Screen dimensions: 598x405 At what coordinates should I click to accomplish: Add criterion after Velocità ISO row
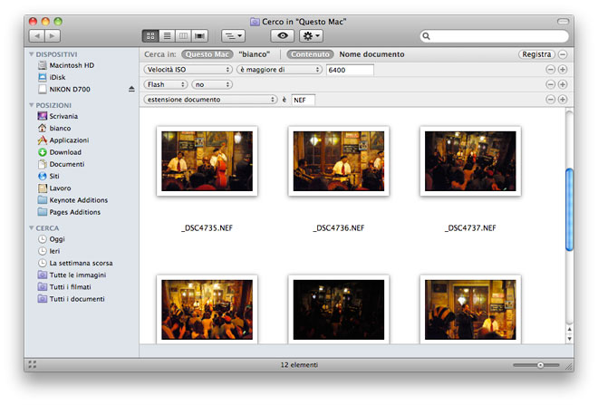[x=563, y=70]
